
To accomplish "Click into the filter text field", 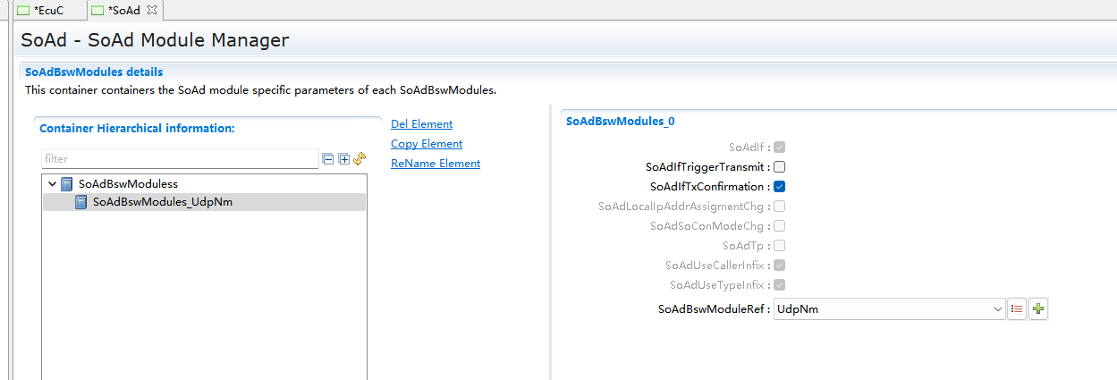I will point(179,159).
